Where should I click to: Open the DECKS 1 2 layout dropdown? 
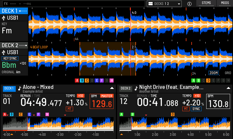click(164, 4)
